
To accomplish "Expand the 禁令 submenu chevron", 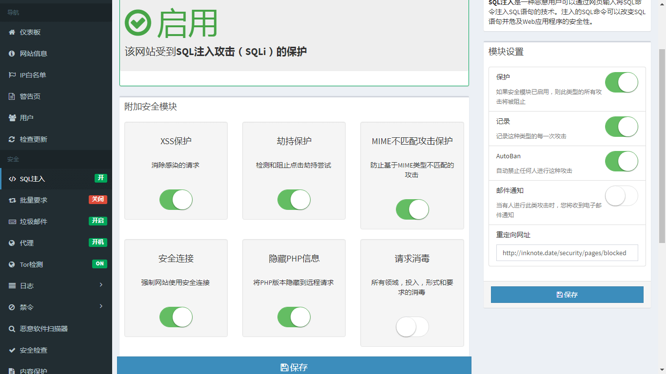I will tap(101, 306).
